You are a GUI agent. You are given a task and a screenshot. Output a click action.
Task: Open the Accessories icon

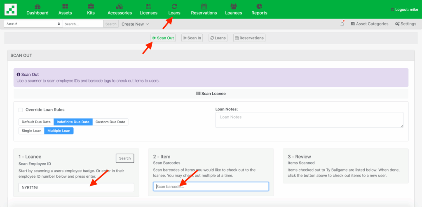tap(120, 7)
